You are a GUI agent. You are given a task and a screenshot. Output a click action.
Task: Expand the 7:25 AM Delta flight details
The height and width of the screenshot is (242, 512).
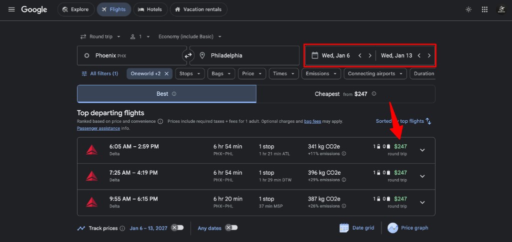pos(422,176)
